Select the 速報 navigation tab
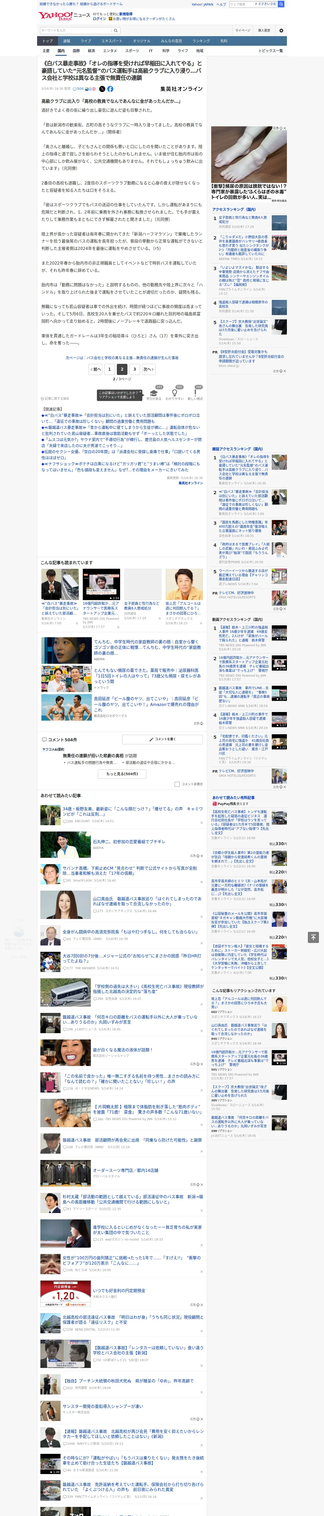 click(x=66, y=41)
